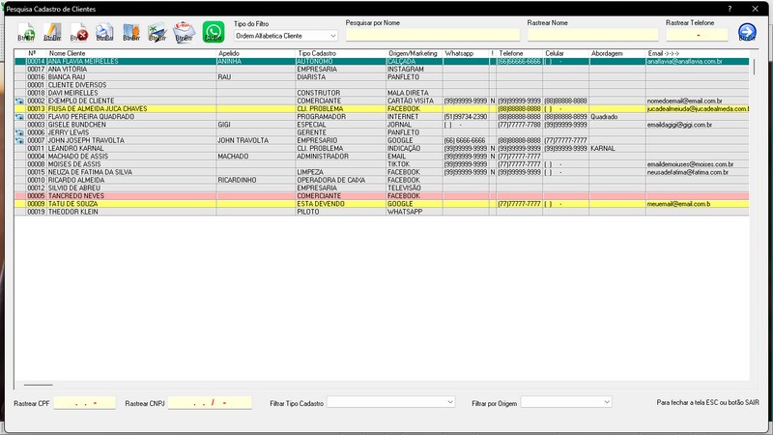Click the PILOTO cell
Screen dimensions: 773x435
point(340,212)
